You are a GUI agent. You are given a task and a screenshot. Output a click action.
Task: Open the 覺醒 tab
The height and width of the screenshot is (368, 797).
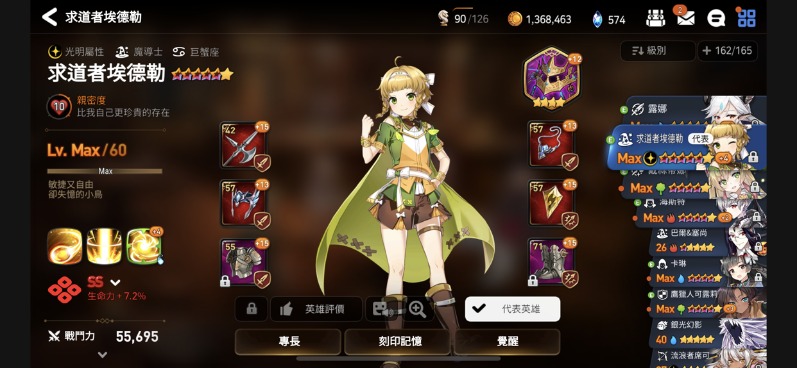click(x=507, y=342)
